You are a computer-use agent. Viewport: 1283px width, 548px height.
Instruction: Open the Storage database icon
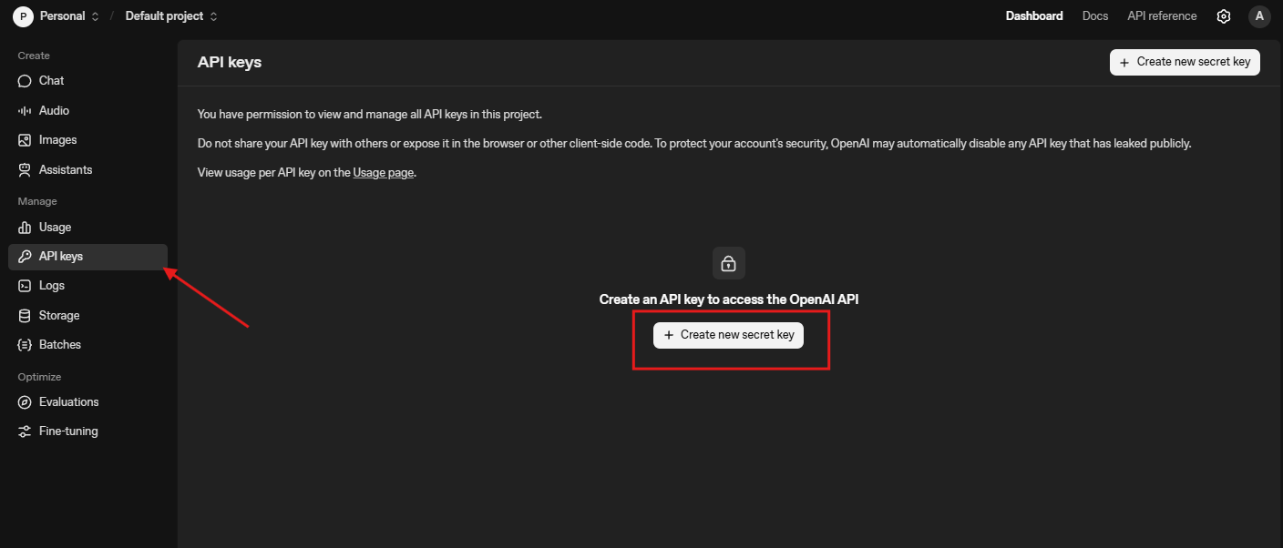pos(25,316)
